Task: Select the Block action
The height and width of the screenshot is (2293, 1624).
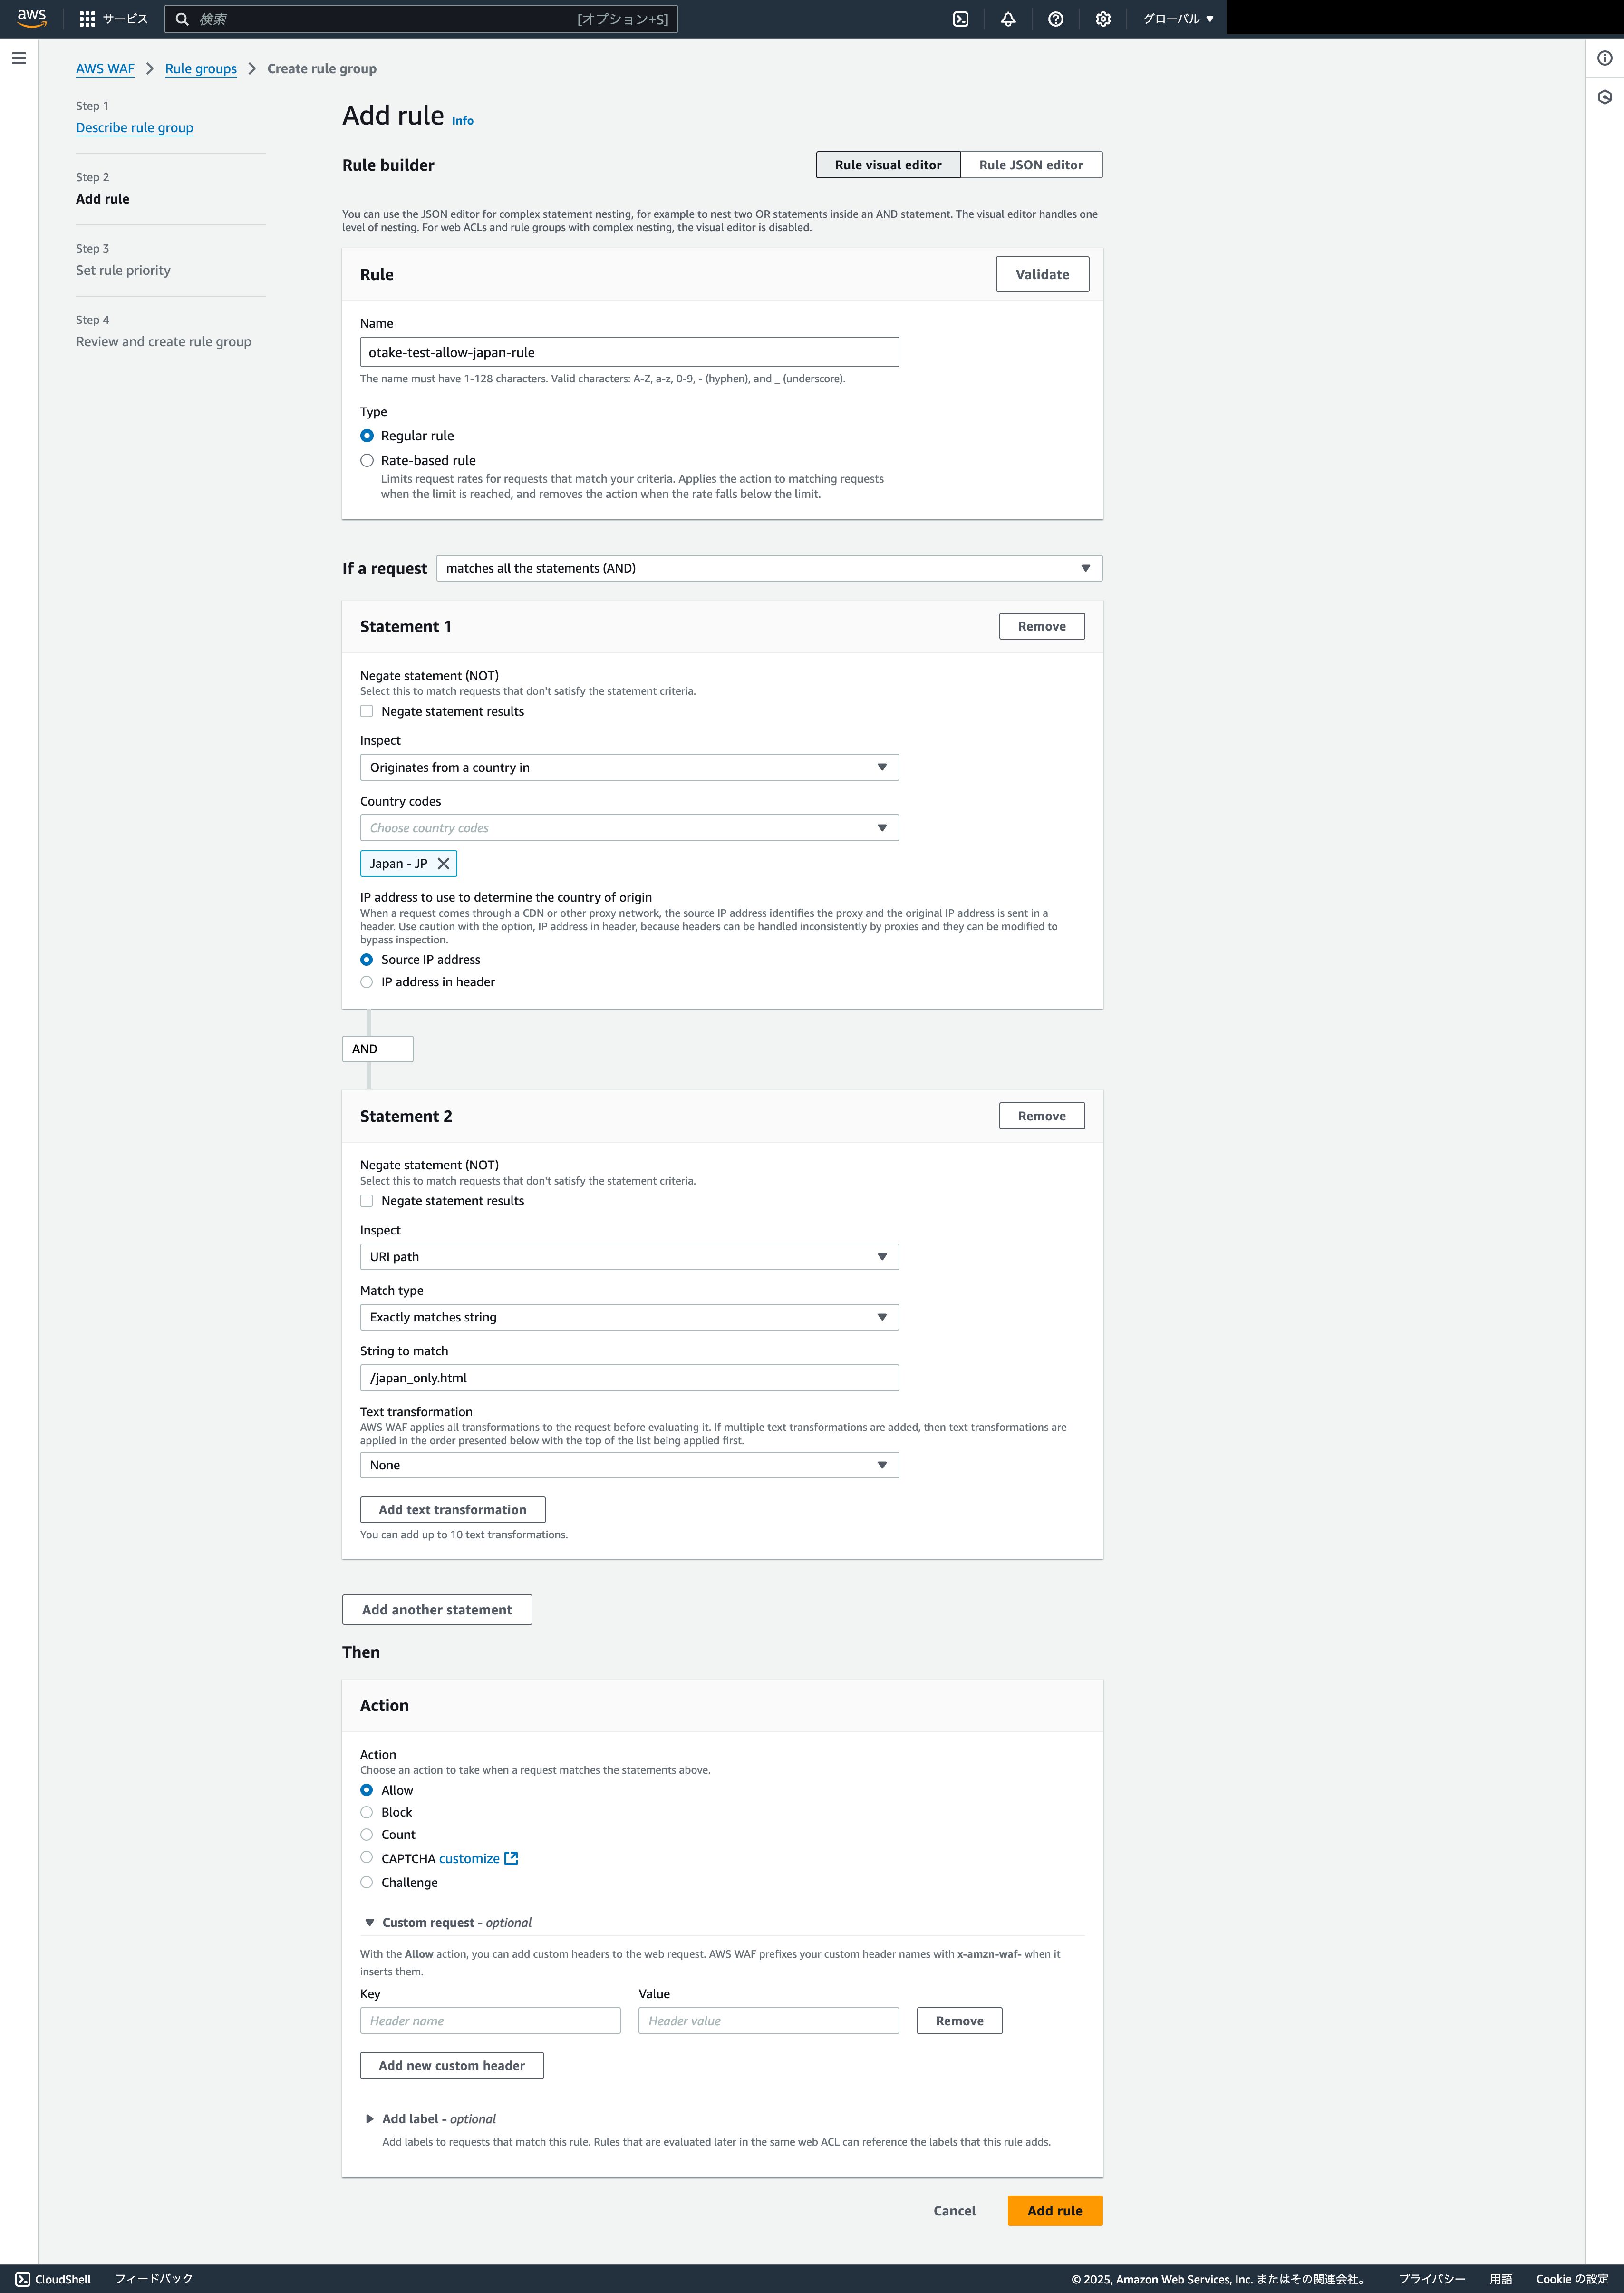Action: [x=366, y=1812]
